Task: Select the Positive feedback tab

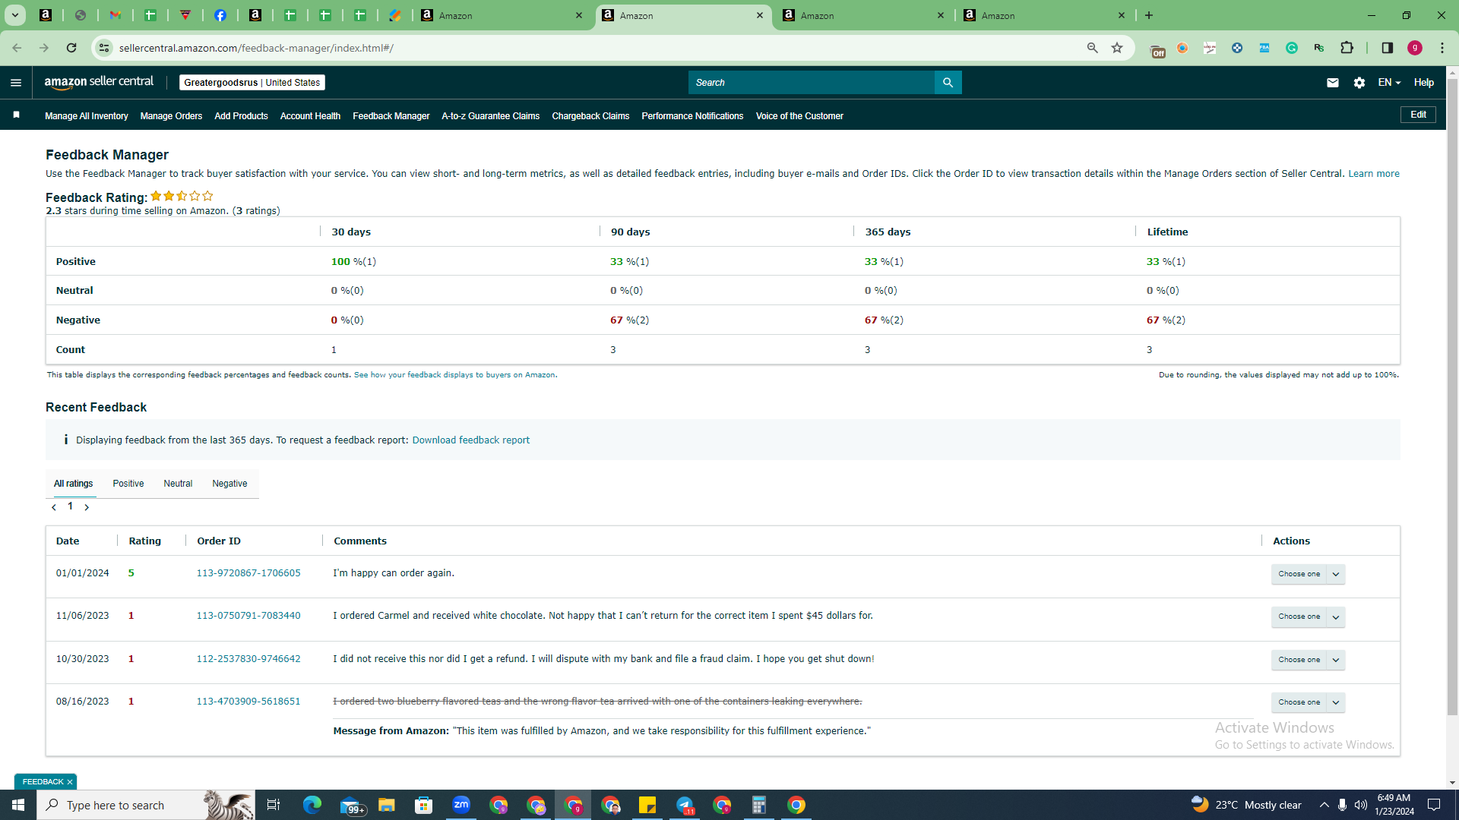Action: (x=128, y=484)
